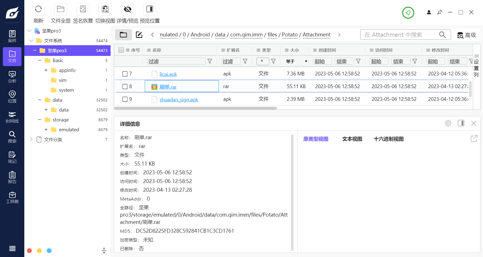Switch to 文本视图 tab
The image size is (483, 257).
[352, 139]
